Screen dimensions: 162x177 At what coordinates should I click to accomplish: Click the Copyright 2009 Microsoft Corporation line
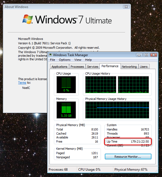click(x=59, y=48)
